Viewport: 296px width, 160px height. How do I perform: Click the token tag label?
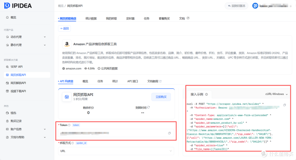tap(76, 125)
